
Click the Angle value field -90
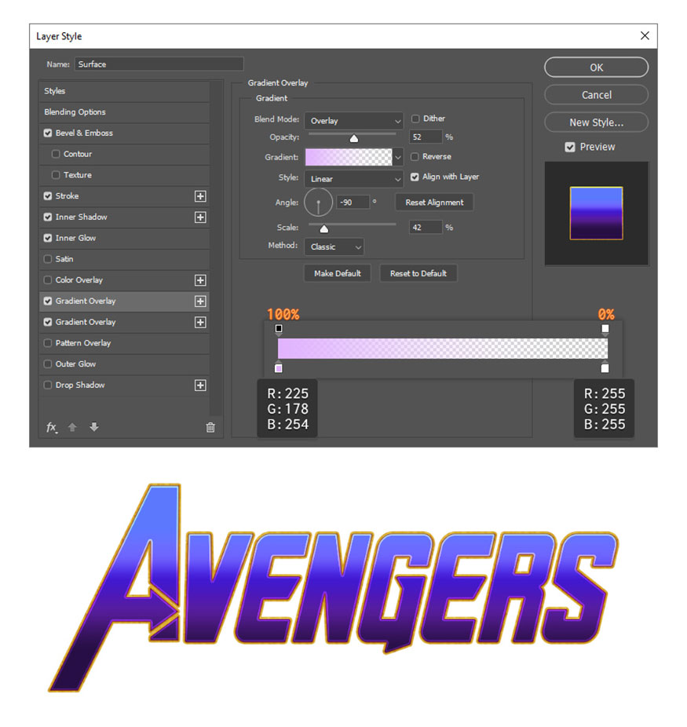(353, 203)
